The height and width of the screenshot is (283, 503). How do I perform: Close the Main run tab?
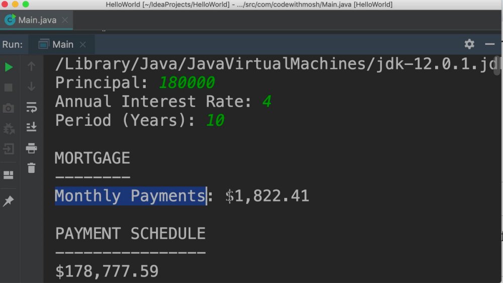83,44
